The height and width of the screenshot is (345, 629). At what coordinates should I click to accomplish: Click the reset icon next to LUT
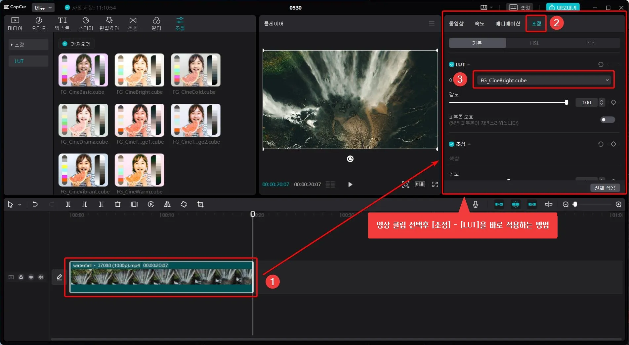tap(601, 64)
